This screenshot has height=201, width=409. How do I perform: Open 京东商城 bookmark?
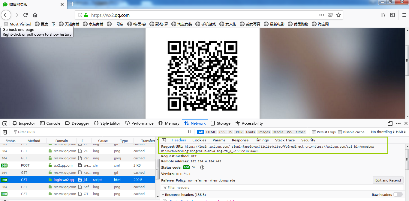[93, 24]
